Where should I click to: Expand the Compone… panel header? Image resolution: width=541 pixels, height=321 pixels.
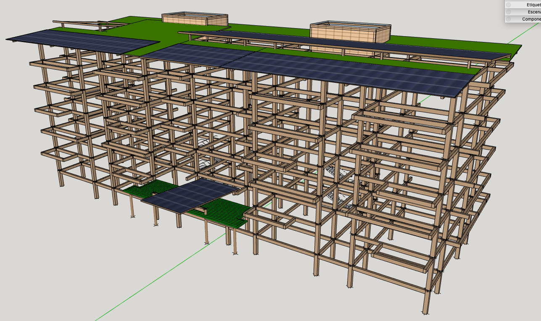(x=523, y=19)
